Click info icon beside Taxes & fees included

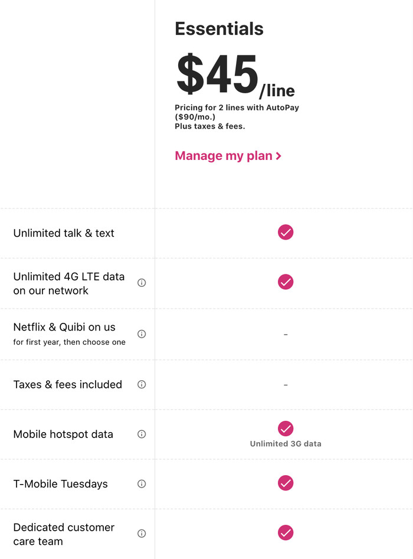point(142,384)
